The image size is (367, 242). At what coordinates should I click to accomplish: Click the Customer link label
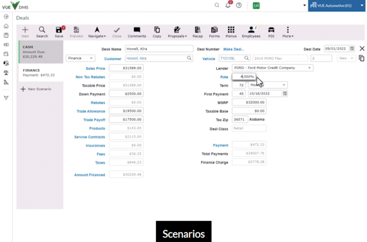[x=112, y=59]
